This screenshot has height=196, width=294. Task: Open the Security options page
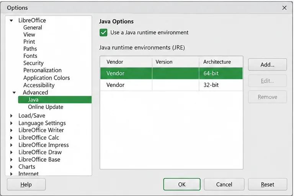click(x=33, y=63)
